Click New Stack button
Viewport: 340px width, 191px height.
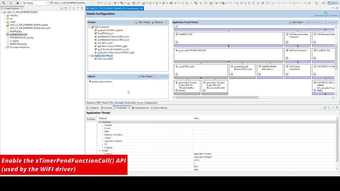(x=296, y=22)
